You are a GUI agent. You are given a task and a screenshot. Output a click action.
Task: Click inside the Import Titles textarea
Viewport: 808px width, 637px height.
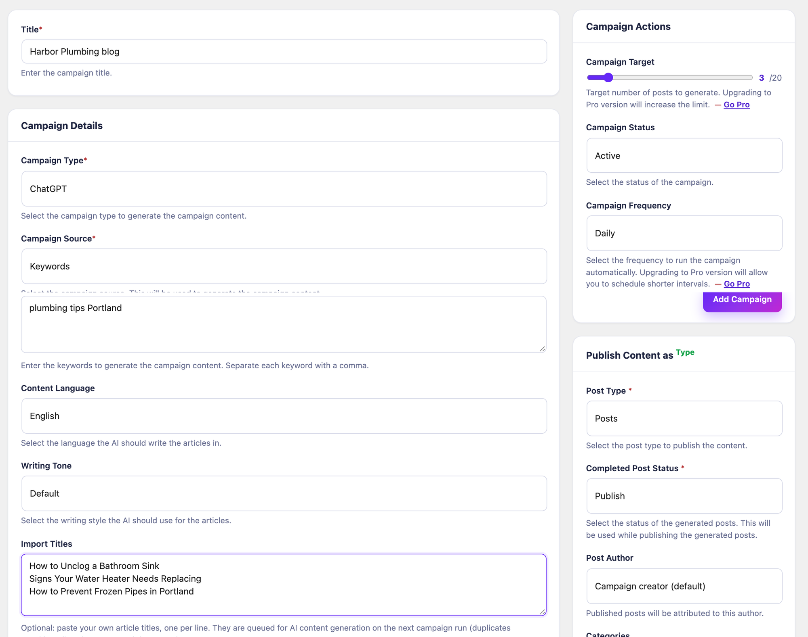[284, 585]
